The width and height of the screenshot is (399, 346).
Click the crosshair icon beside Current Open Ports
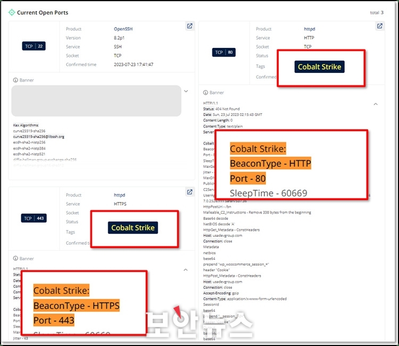[x=12, y=12]
